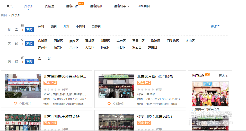Filter area by 西城区
Image resolution: width=246 pixels, height=131 pixels.
(58, 41)
